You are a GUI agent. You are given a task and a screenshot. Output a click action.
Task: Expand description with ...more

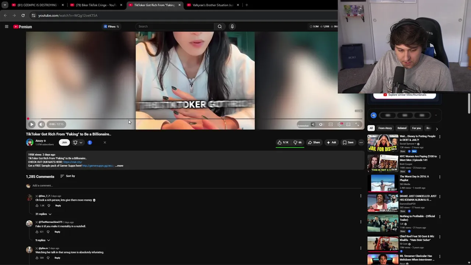coord(119,166)
